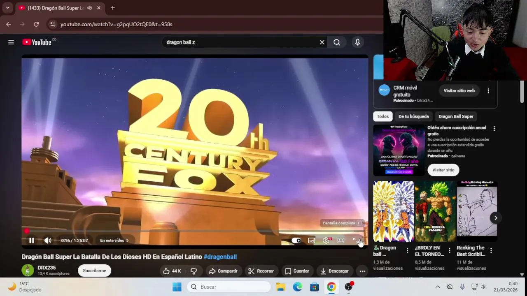Open DRX235 channel avatar
527x296 pixels.
click(28, 270)
